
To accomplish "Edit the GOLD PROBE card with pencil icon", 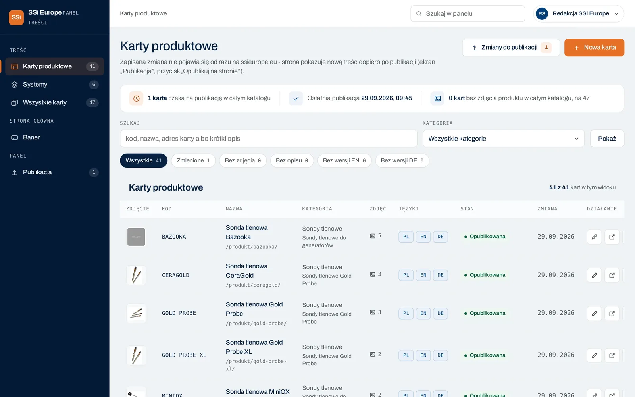I will point(594,314).
